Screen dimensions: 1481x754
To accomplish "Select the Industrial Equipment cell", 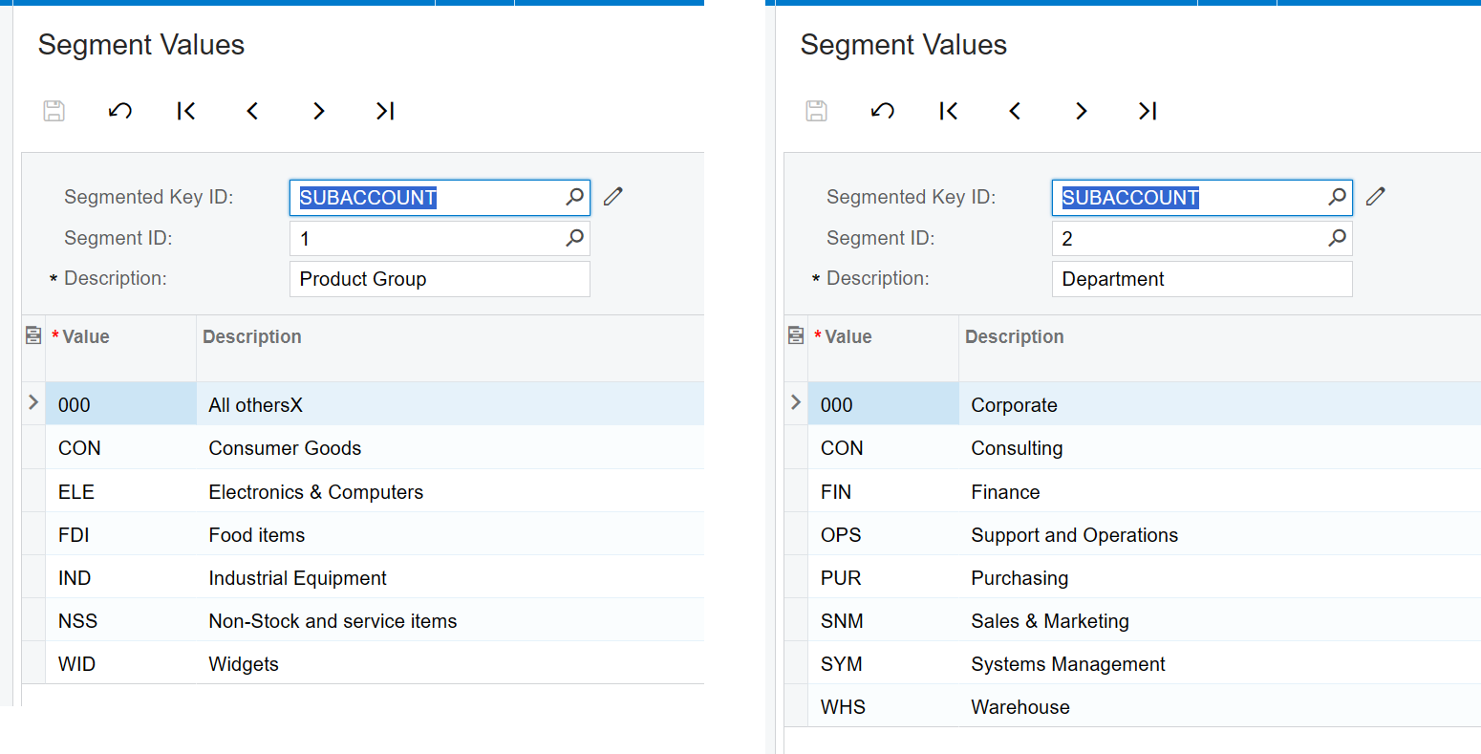I will 450,577.
